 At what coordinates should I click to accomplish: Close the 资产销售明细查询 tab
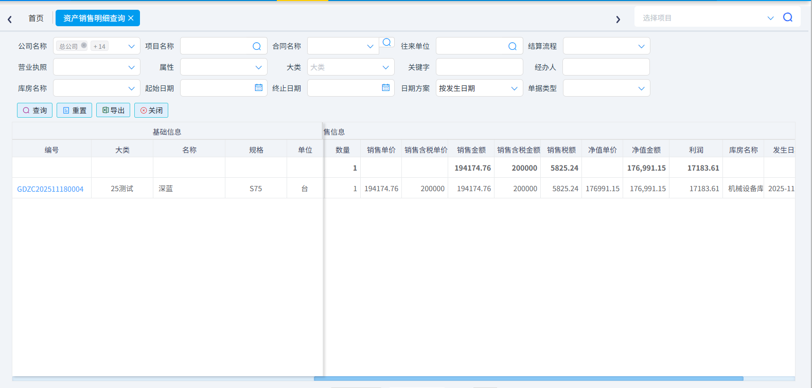[131, 18]
